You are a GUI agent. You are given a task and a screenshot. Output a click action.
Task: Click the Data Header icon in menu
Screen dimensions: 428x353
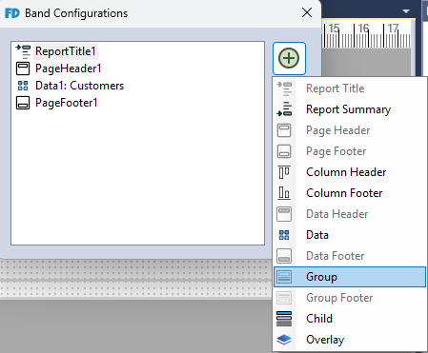(284, 214)
